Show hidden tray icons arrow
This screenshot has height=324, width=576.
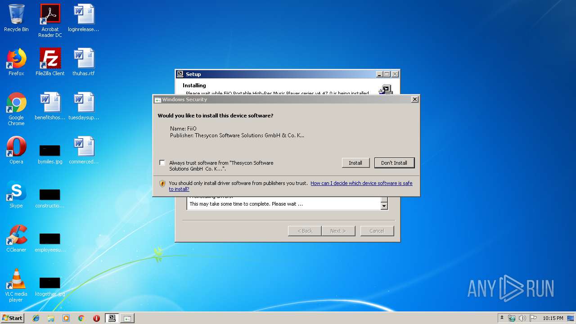click(x=502, y=318)
